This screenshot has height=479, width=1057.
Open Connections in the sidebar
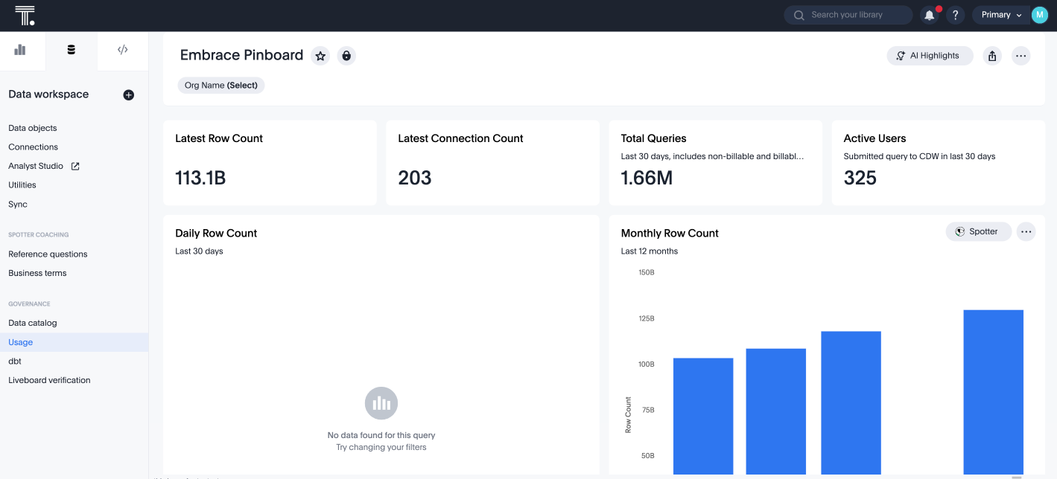coord(33,147)
